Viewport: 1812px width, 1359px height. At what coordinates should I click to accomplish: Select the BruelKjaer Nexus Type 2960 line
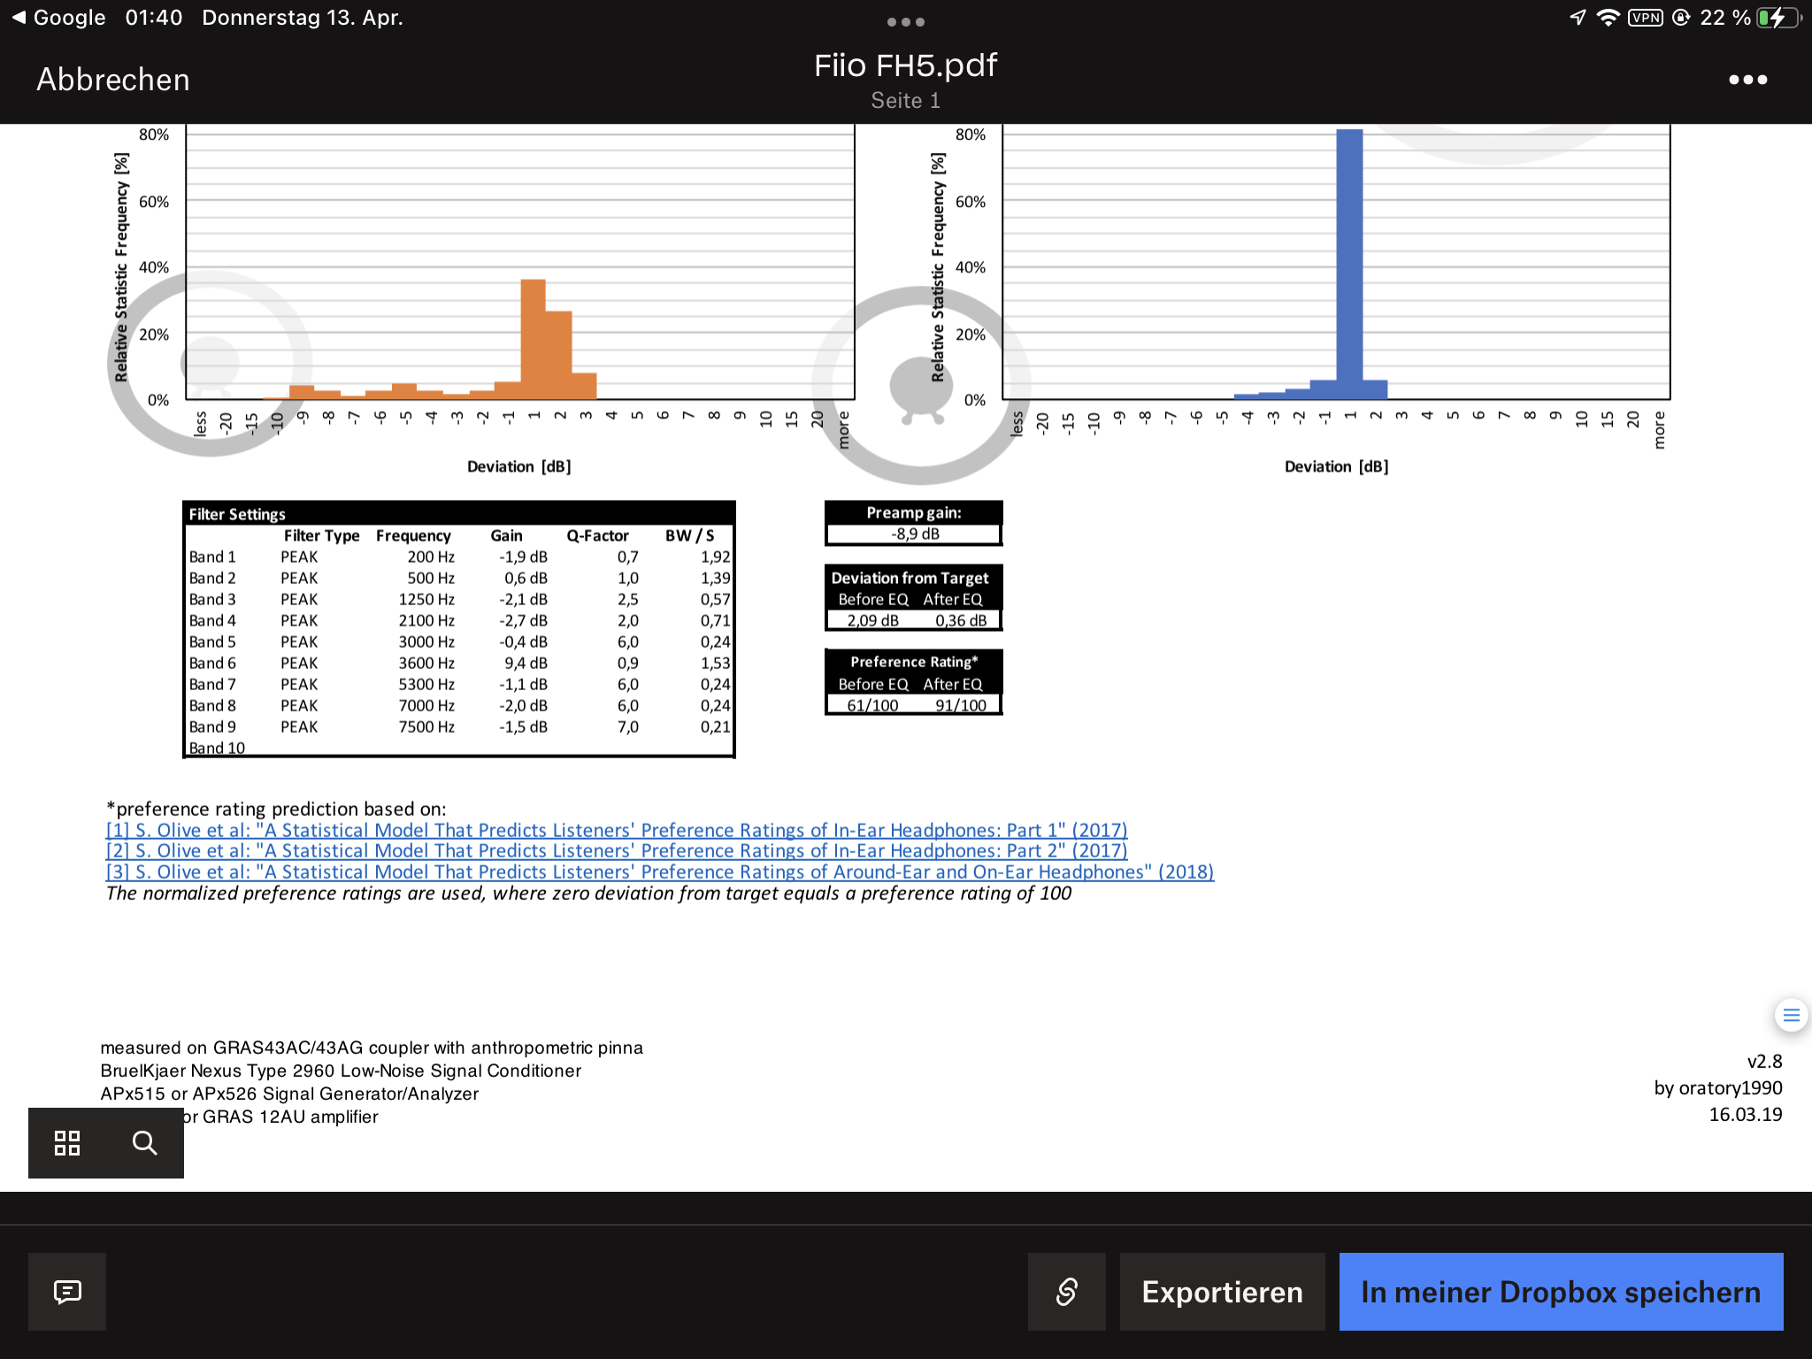point(341,1071)
